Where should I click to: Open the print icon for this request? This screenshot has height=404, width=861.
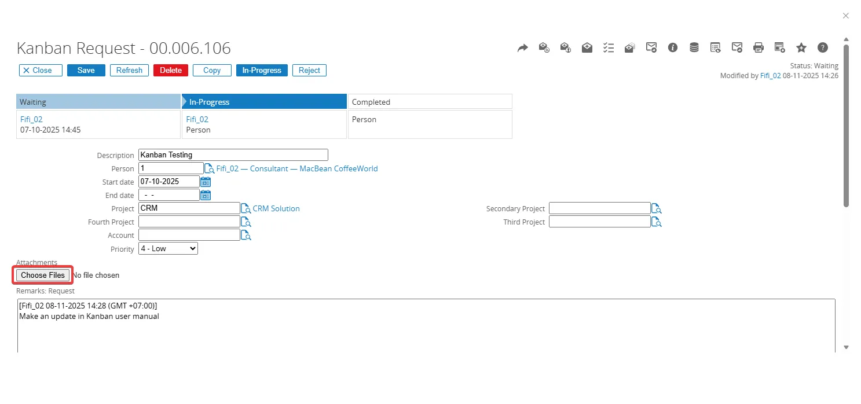(x=759, y=47)
